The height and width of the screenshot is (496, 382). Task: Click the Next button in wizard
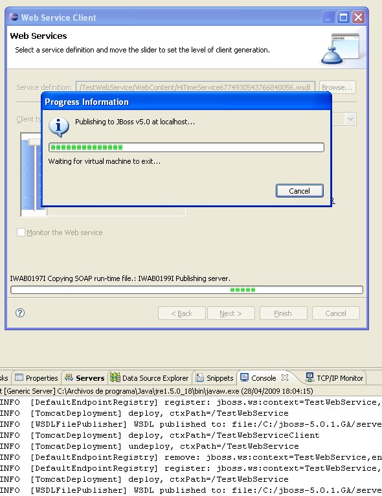(x=231, y=313)
